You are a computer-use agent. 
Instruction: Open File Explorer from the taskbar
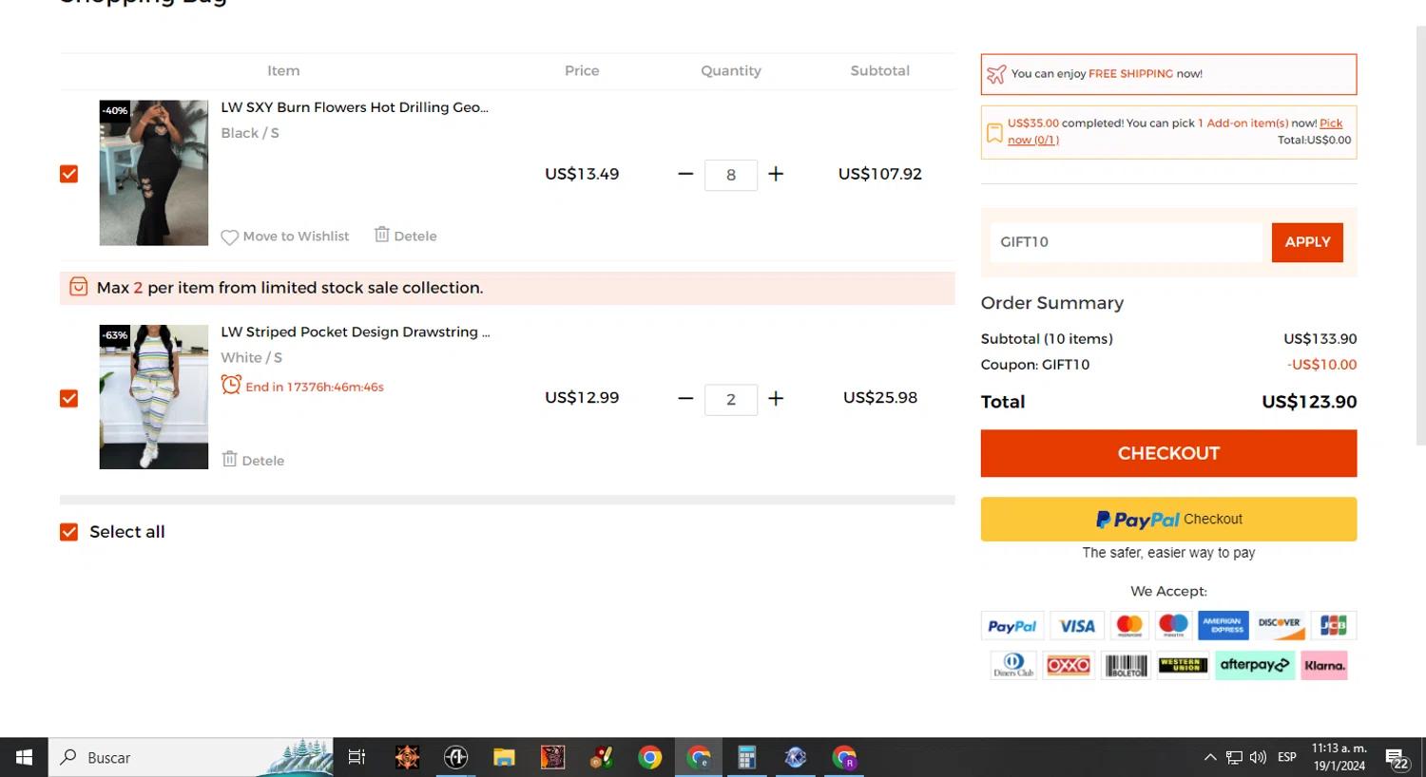coord(504,757)
